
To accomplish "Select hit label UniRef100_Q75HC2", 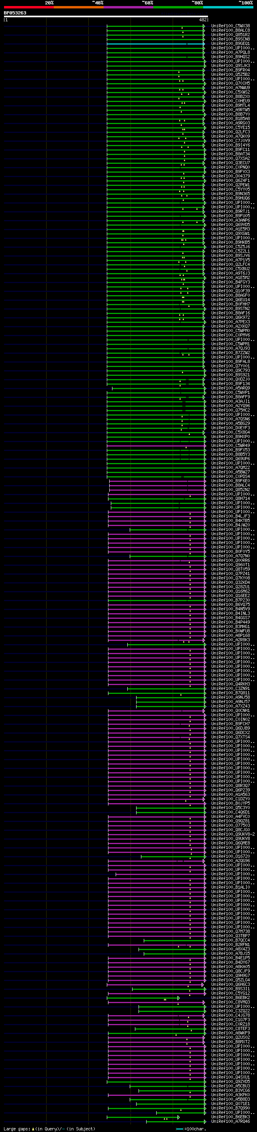I will [x=230, y=410].
